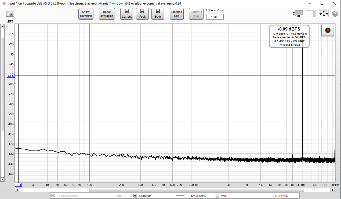Reset averaging of the spectrum

coord(107,14)
